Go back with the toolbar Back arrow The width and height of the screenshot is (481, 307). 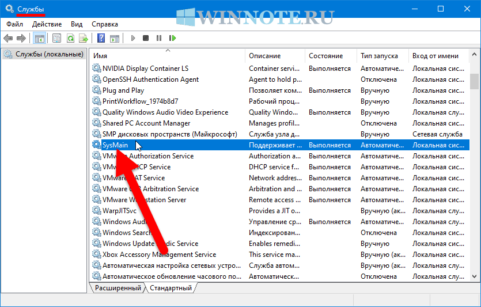[8, 39]
